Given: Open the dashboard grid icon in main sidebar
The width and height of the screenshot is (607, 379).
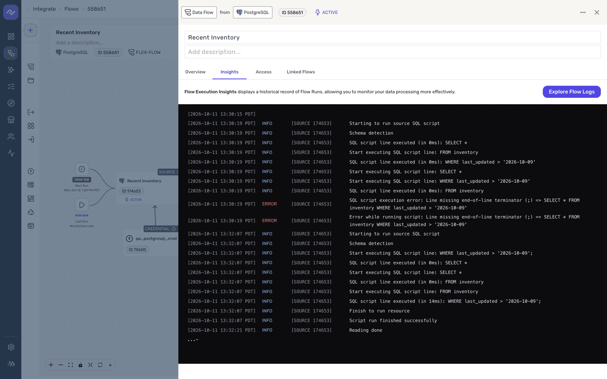Looking at the screenshot, I should (x=11, y=36).
